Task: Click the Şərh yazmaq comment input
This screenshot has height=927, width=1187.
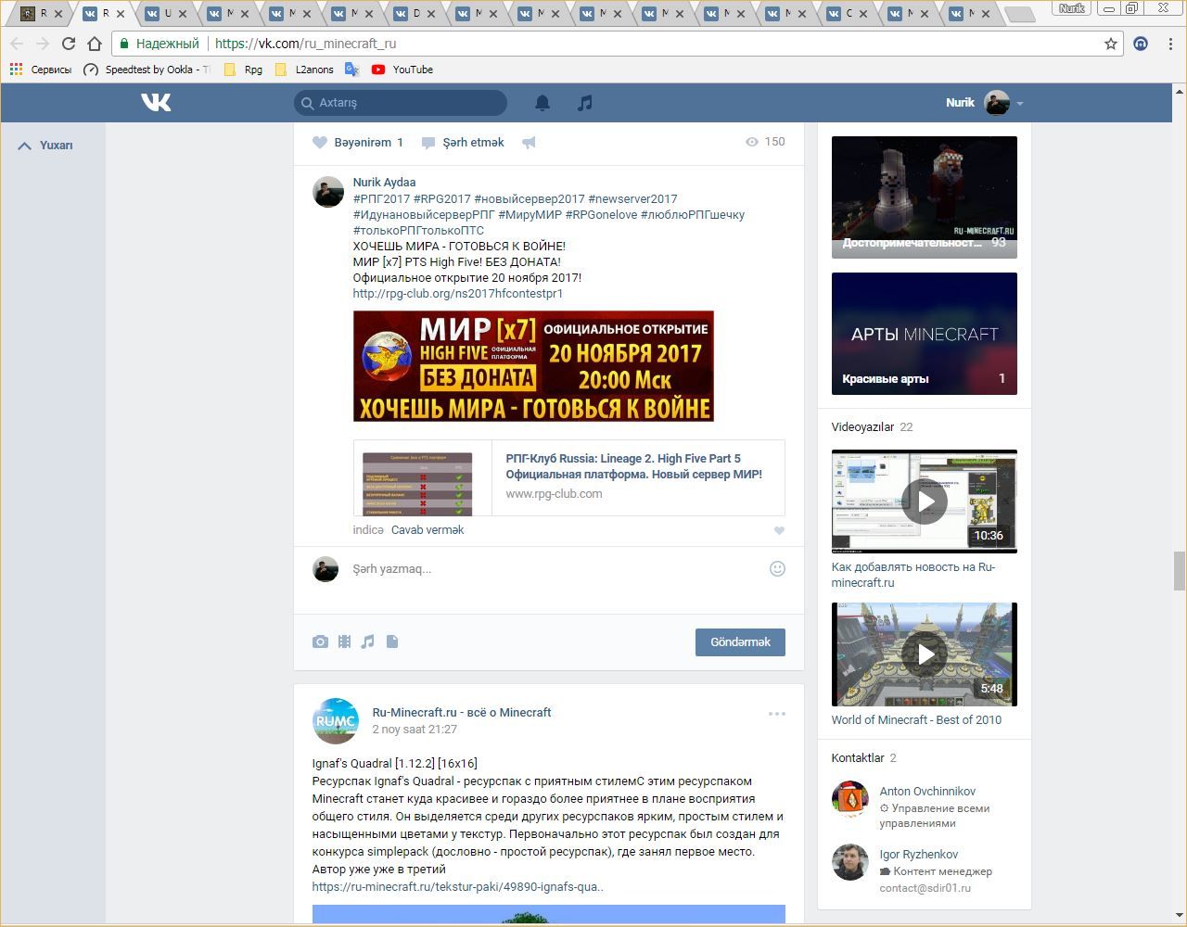Action: point(556,569)
